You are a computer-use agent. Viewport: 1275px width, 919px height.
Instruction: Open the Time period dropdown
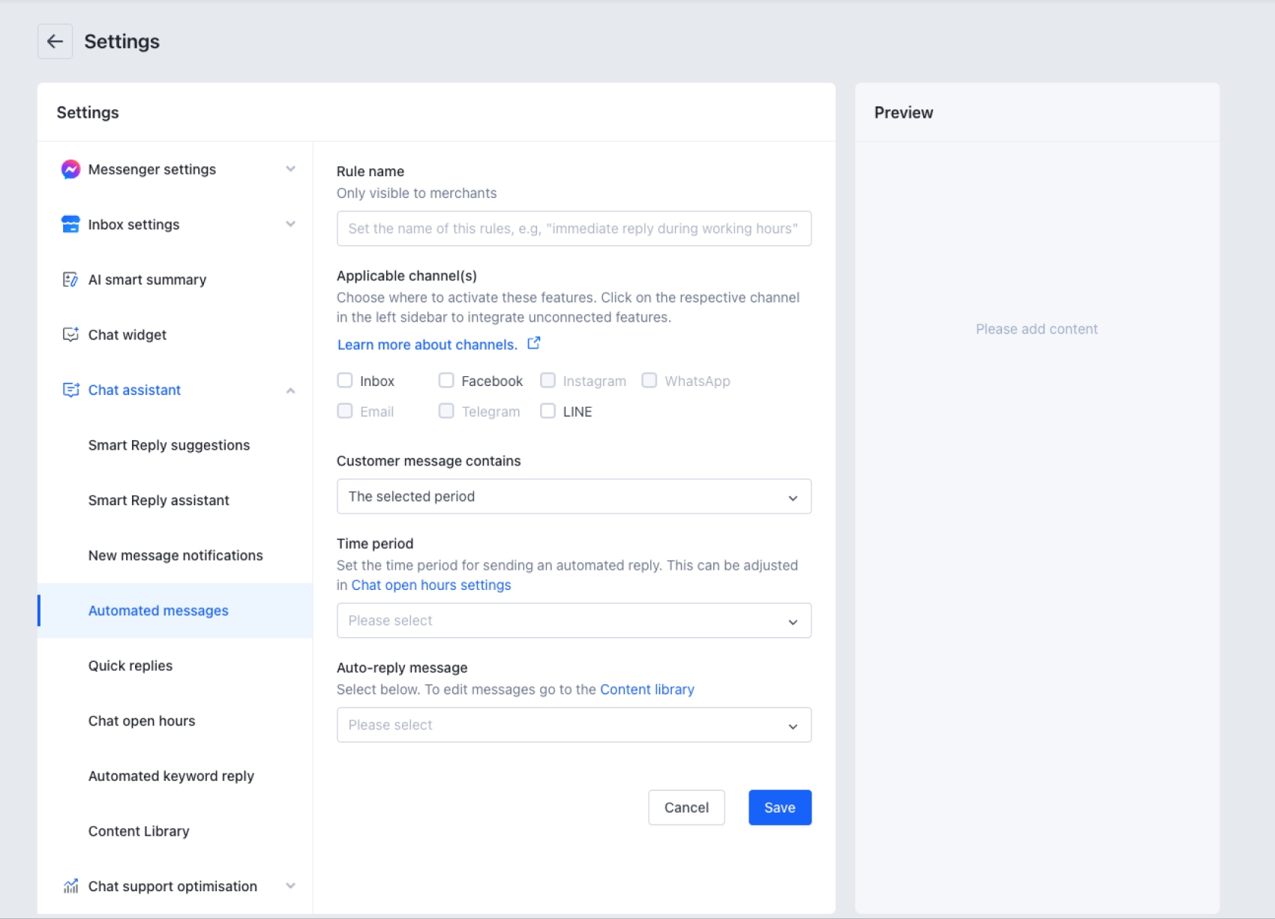(574, 621)
